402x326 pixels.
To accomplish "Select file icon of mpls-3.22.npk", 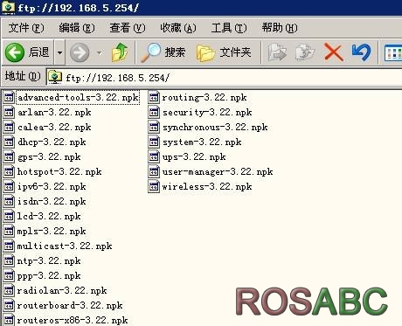I will click(9, 231).
